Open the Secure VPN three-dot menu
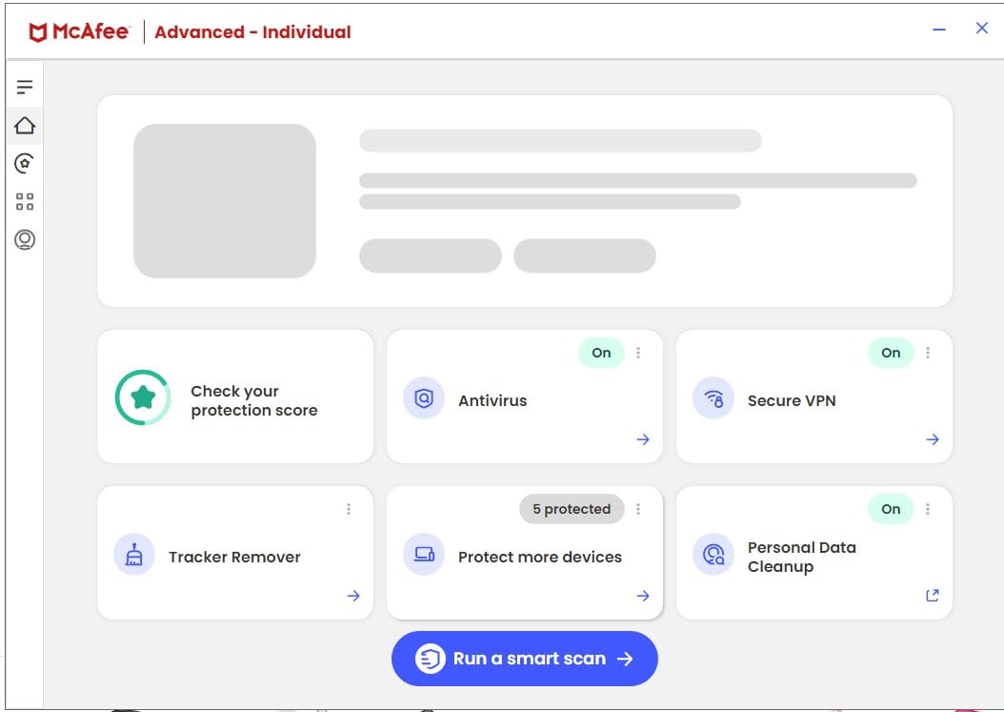 coord(928,353)
